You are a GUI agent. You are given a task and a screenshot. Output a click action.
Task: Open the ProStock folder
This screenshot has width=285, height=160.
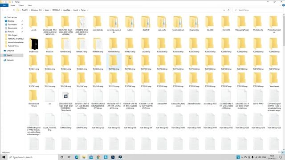(x=49, y=45)
